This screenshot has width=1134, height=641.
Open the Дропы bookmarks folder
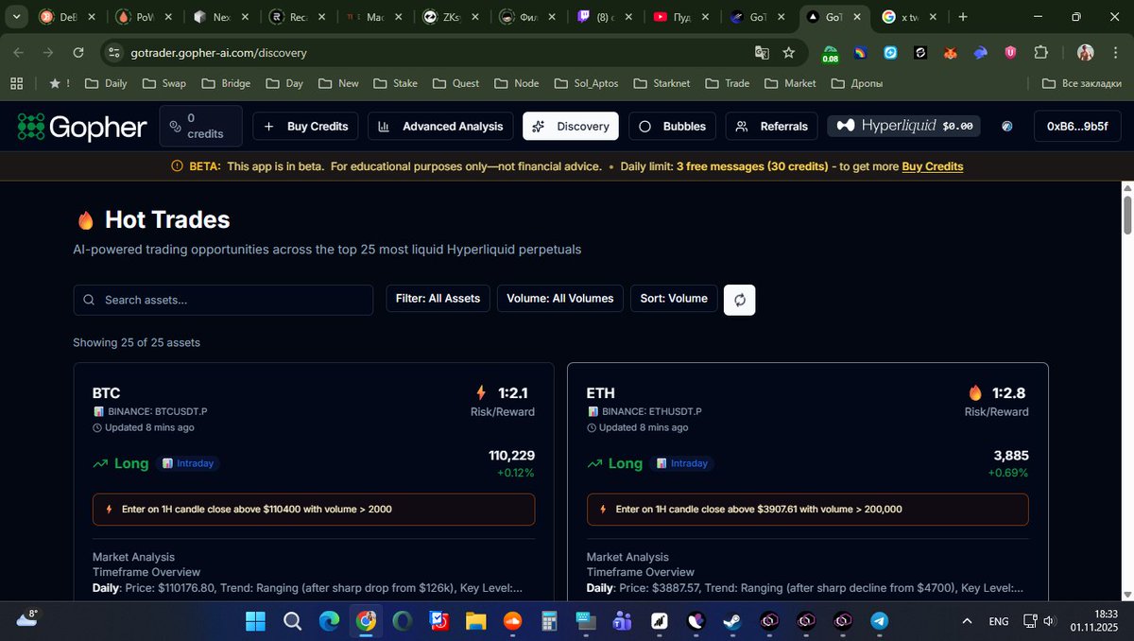(x=857, y=83)
